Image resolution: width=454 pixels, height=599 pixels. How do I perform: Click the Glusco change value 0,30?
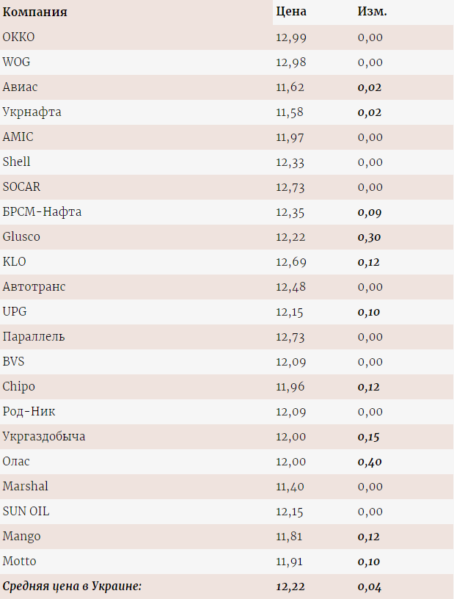tap(369, 237)
